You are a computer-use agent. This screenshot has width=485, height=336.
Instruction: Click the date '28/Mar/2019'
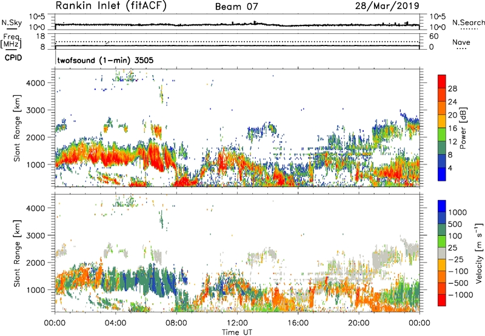387,6
